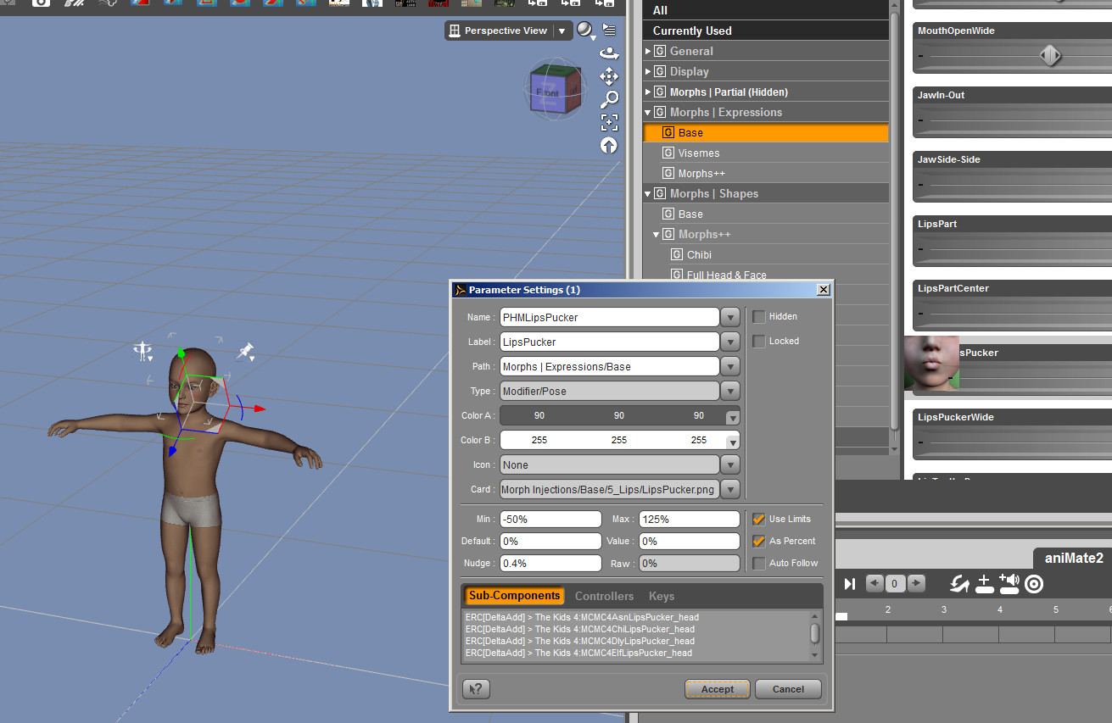Click the aniMate jump-to-end playback icon

coord(849,583)
